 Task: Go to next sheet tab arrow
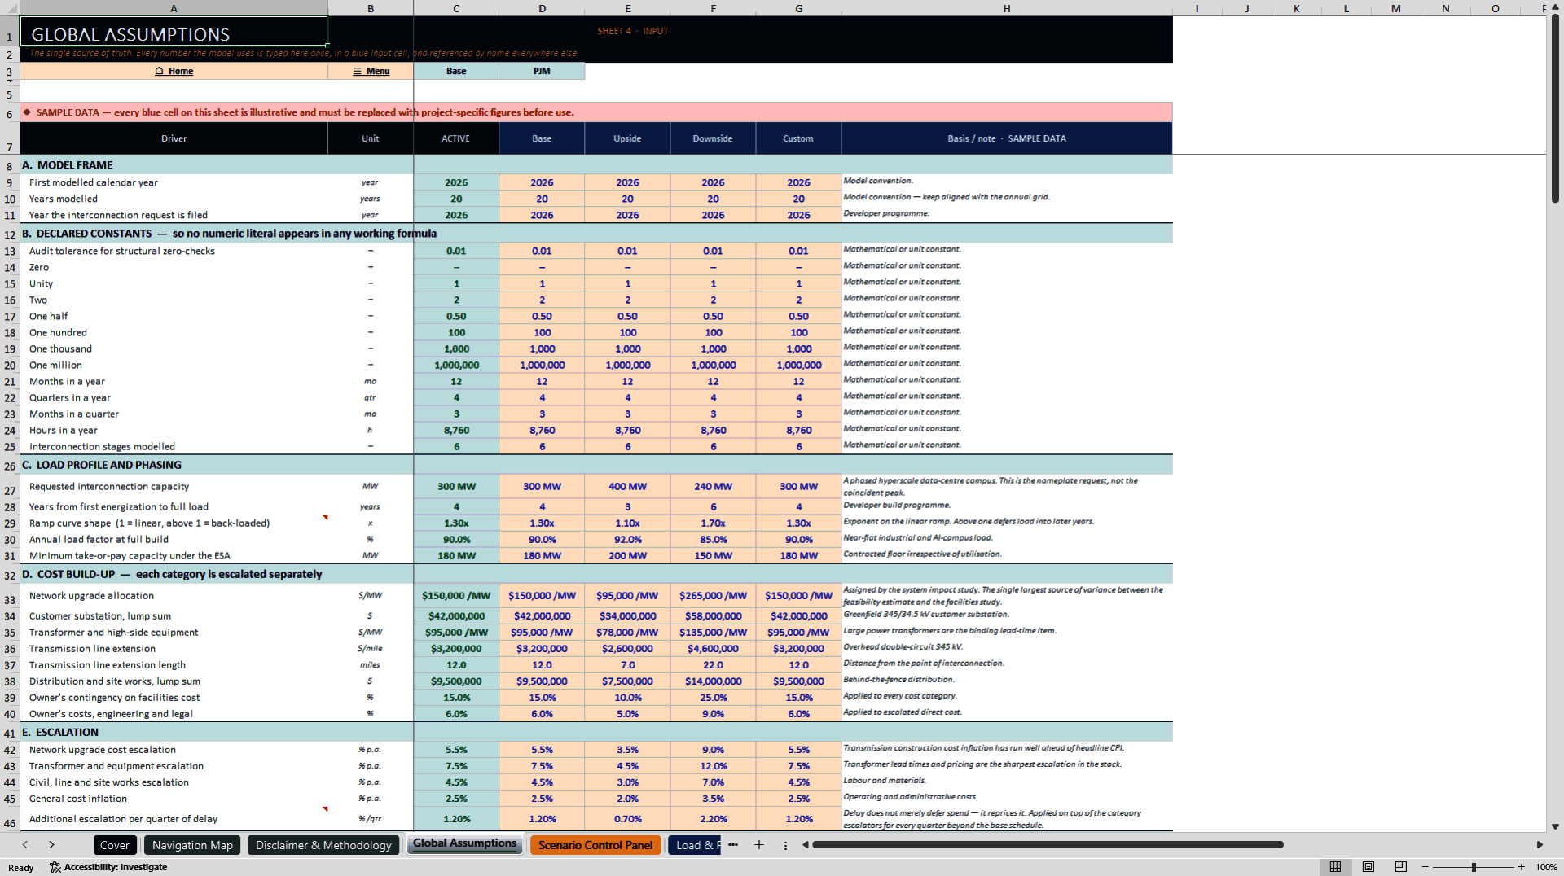coord(51,845)
